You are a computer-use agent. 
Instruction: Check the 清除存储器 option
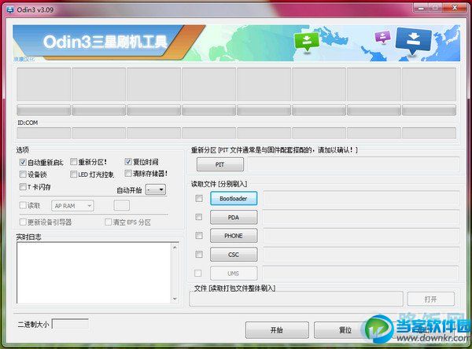128,173
